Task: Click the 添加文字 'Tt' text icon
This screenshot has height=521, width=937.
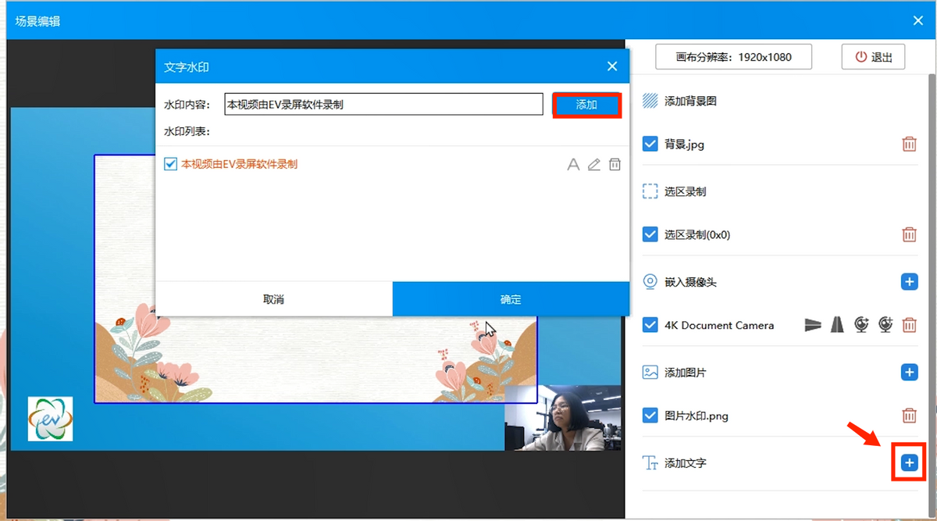Action: click(x=650, y=463)
